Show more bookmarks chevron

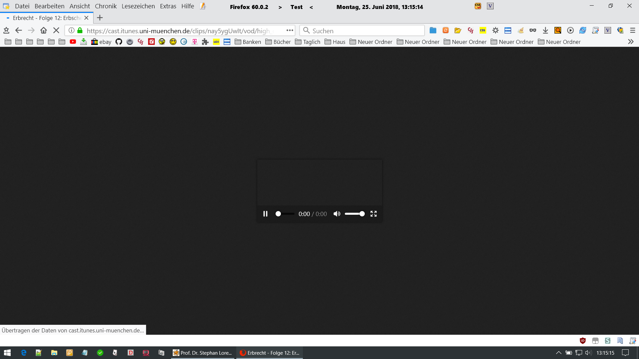(630, 42)
